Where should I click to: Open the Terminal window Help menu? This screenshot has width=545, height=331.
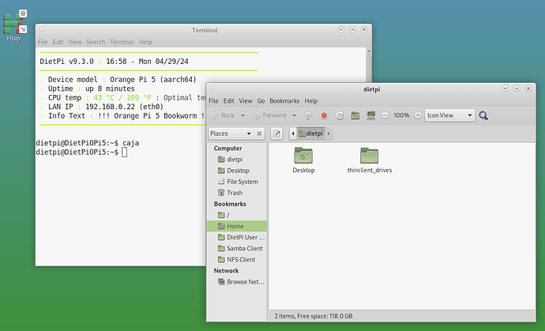146,42
